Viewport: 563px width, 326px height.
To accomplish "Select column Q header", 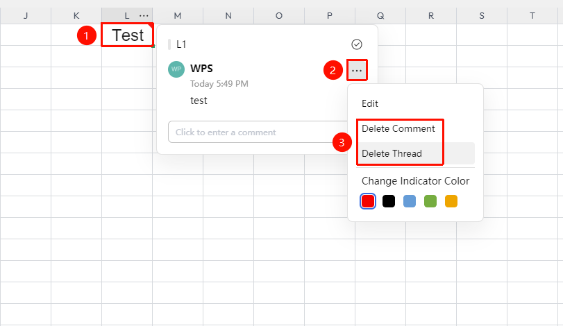I will 380,16.
